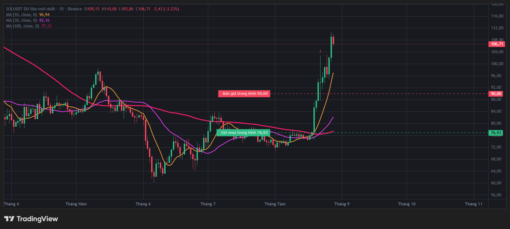Click the open price value O109,15
This screenshot has height=229, width=510.
coord(92,9)
